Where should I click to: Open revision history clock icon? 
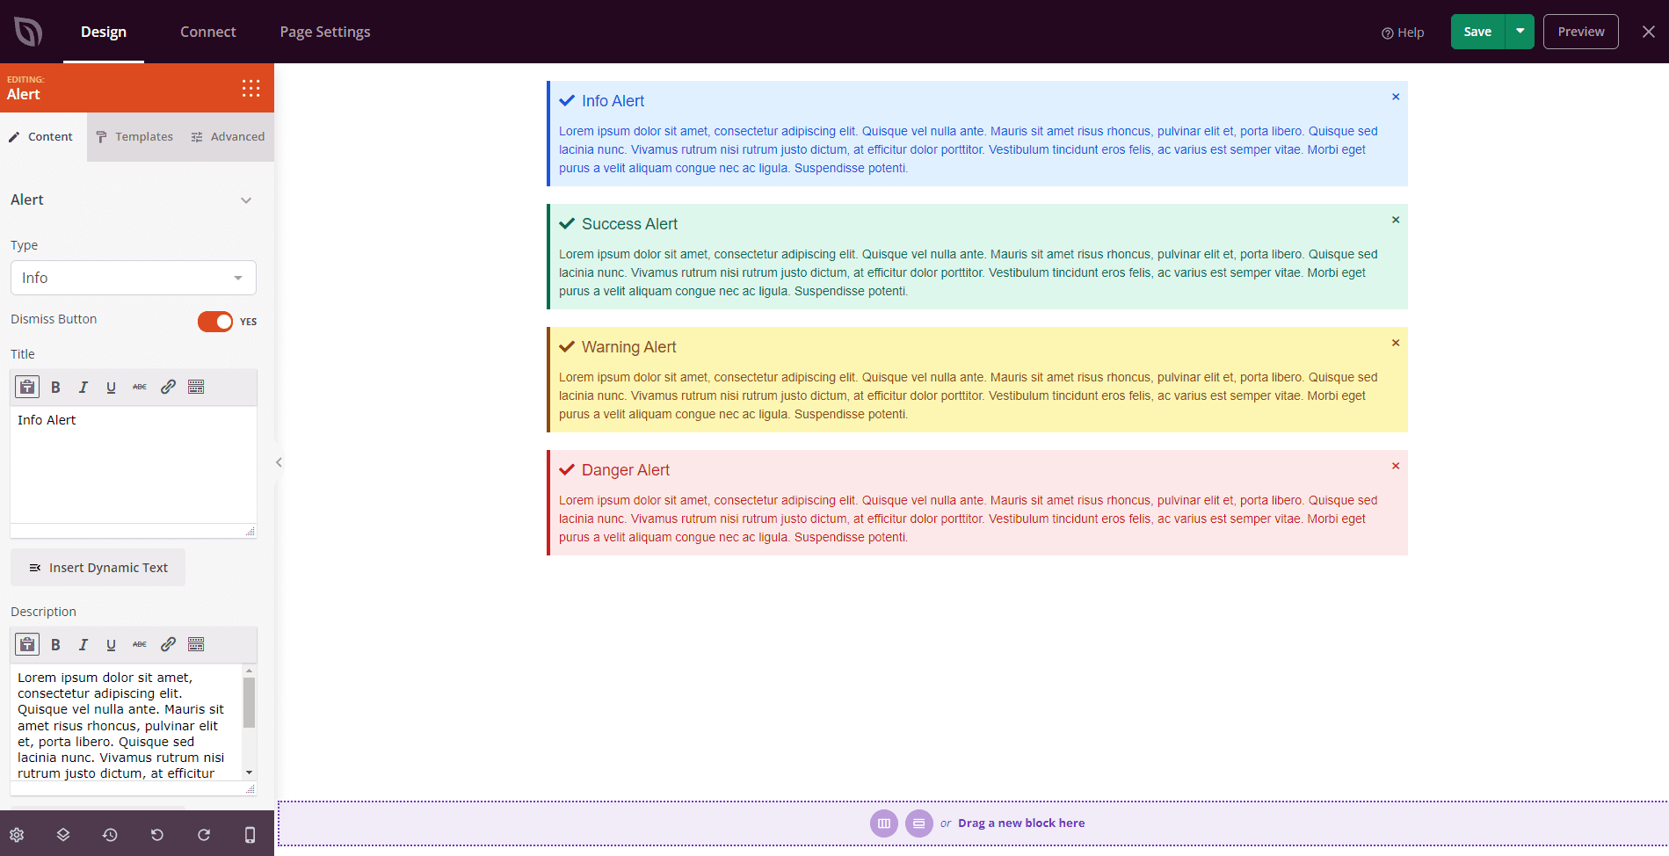(110, 835)
